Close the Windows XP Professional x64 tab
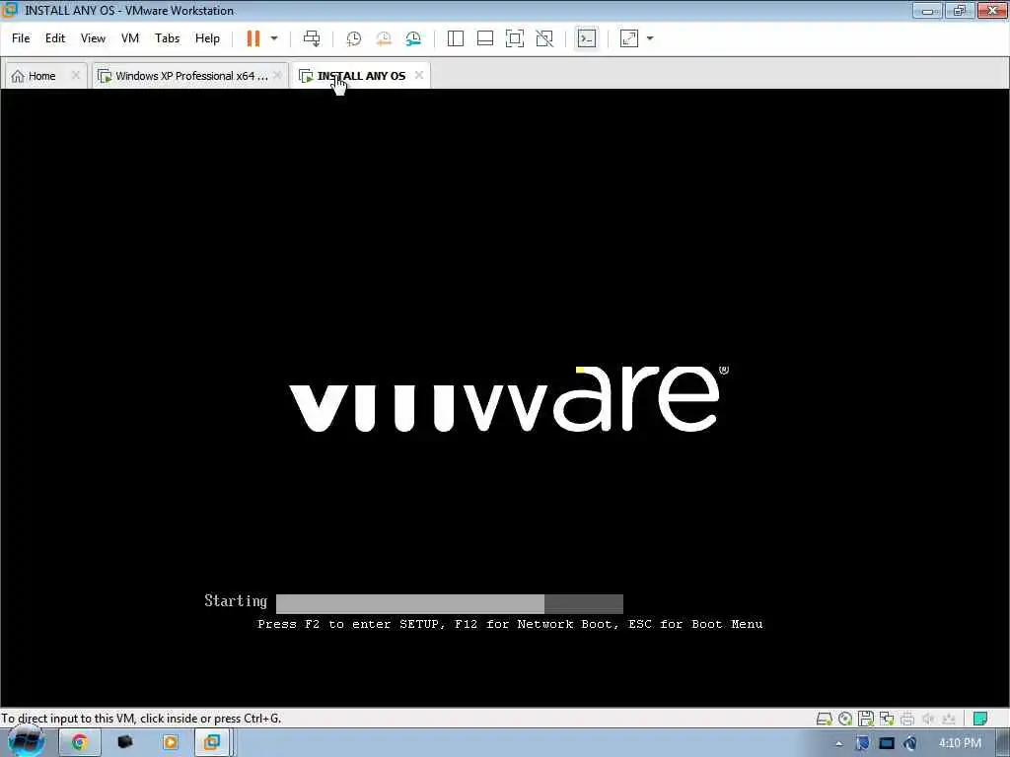The width and height of the screenshot is (1010, 757). click(277, 75)
